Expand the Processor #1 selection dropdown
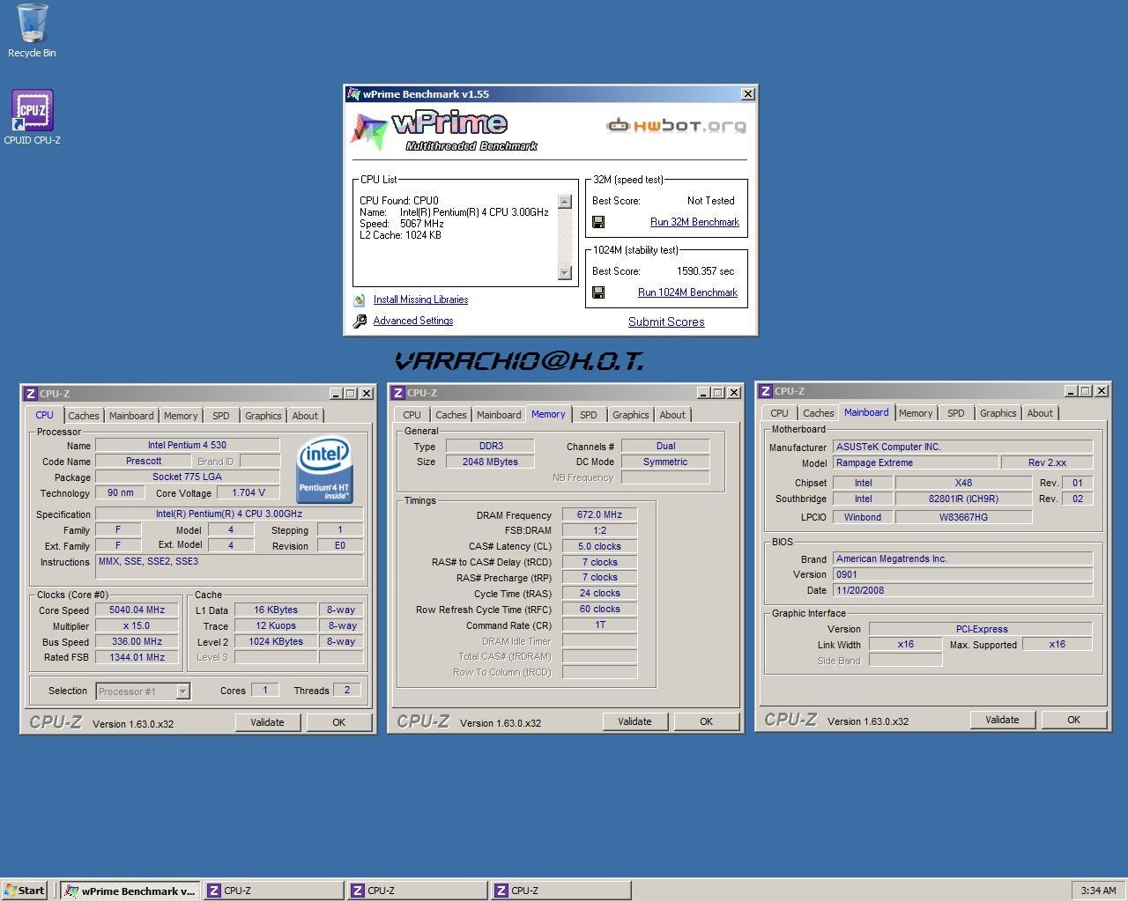Image resolution: width=1128 pixels, height=902 pixels. pyautogui.click(x=182, y=691)
